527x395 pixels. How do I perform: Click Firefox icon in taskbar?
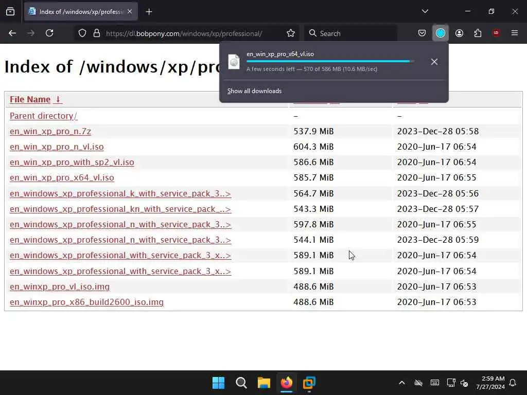(286, 383)
